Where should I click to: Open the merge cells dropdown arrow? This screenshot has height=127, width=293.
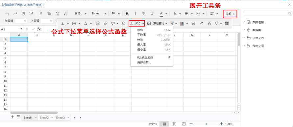pyautogui.click(x=203, y=14)
